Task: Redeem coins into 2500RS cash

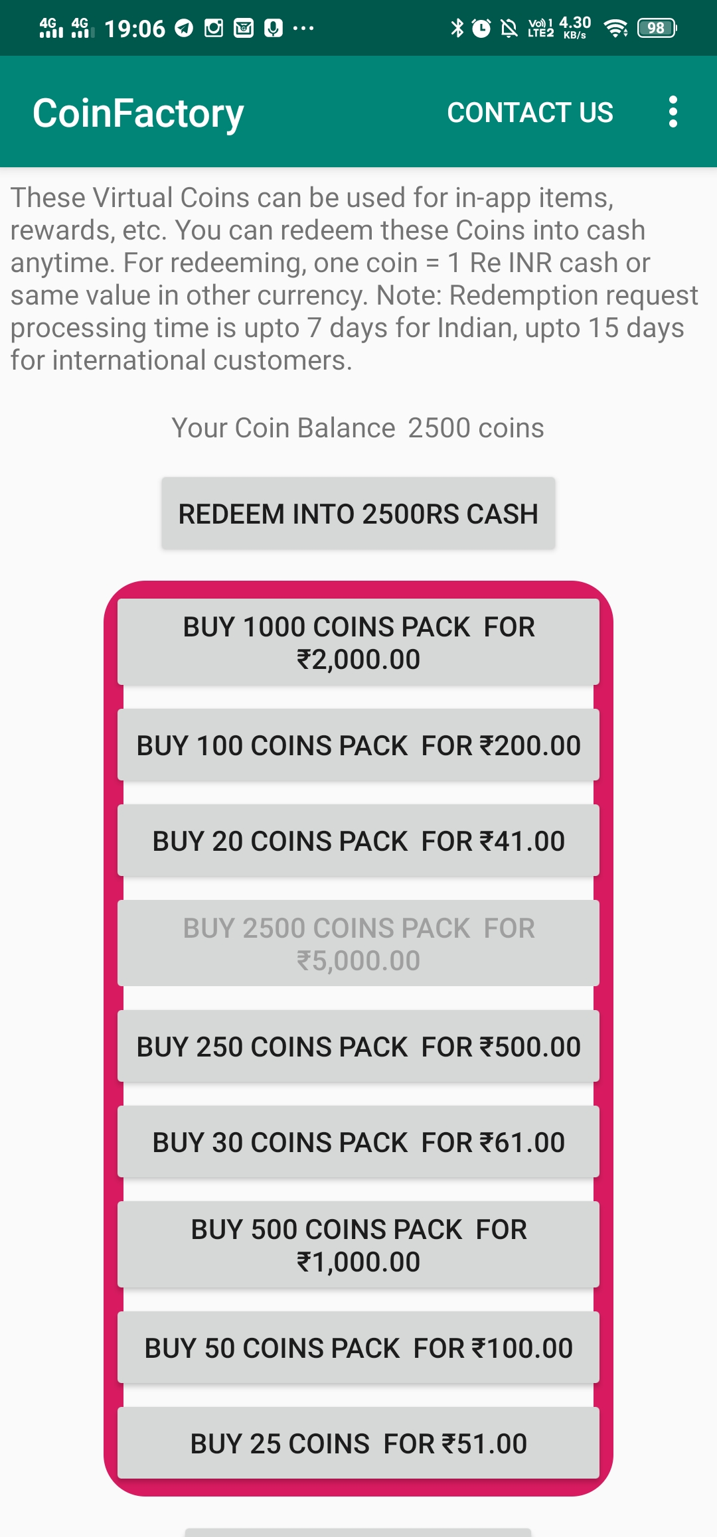Action: coord(358,514)
